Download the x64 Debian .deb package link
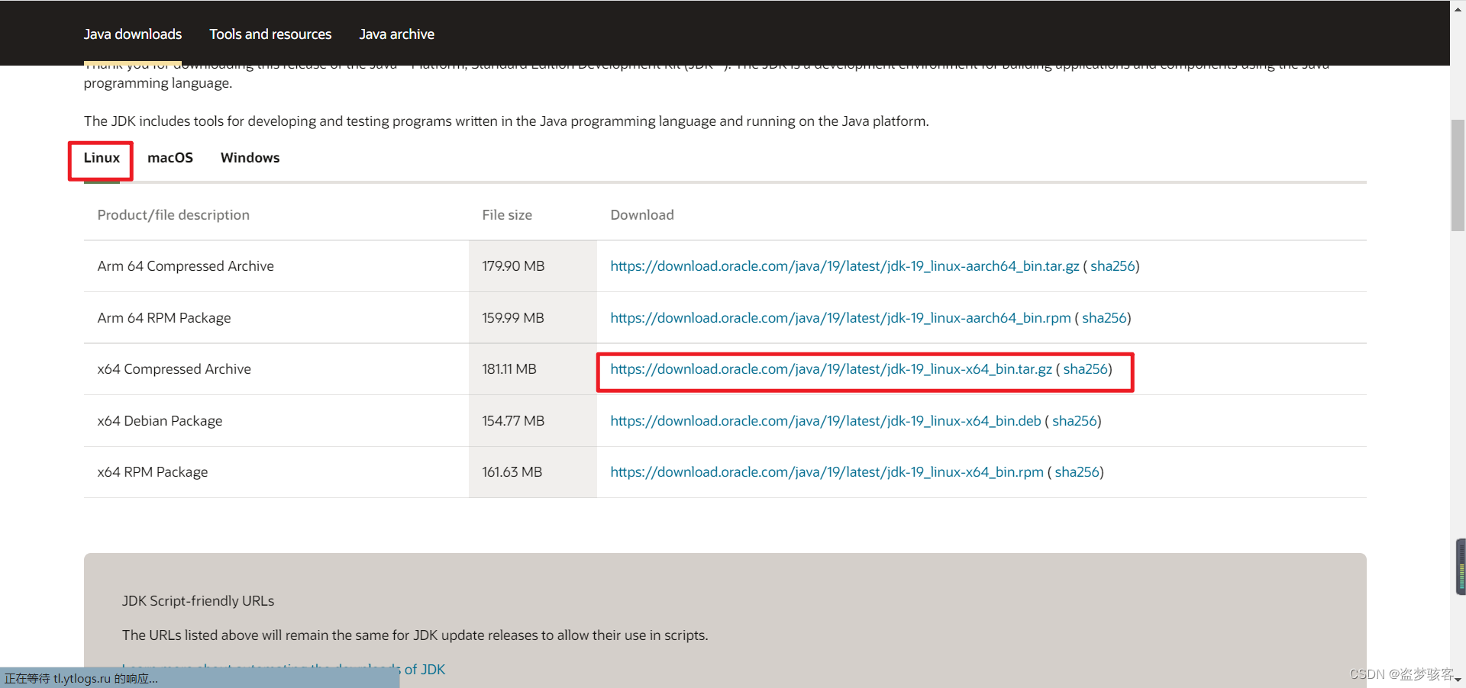1466x688 pixels. (x=825, y=421)
